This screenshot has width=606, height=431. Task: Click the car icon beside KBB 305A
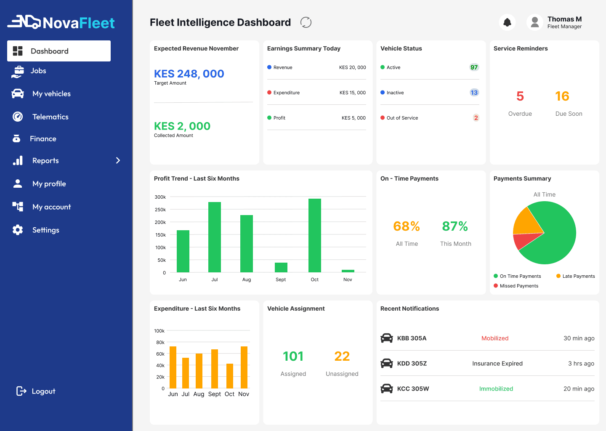click(387, 338)
